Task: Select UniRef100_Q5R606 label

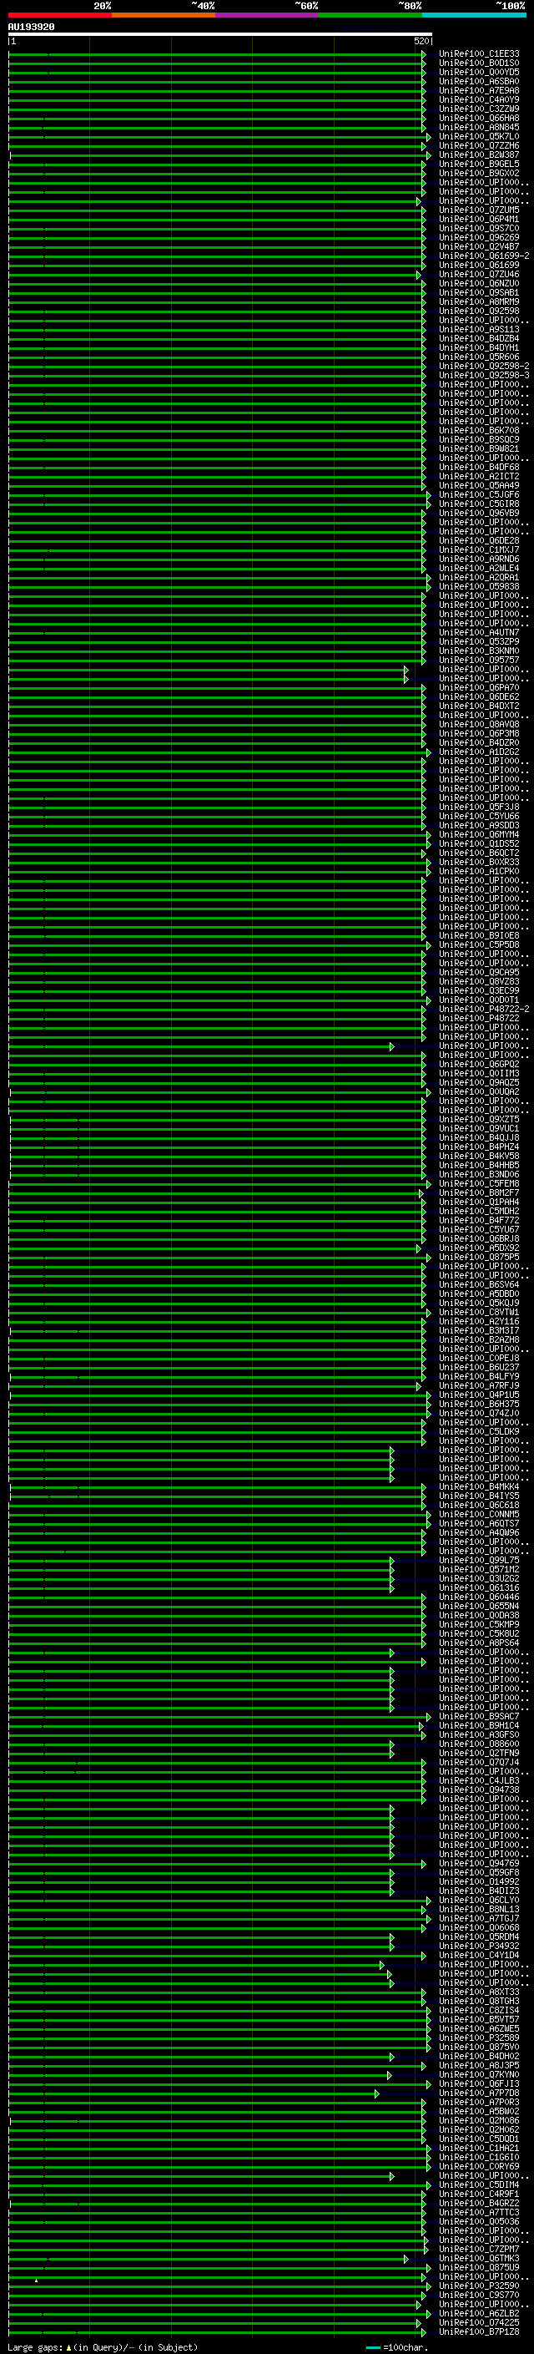Action: click(479, 357)
